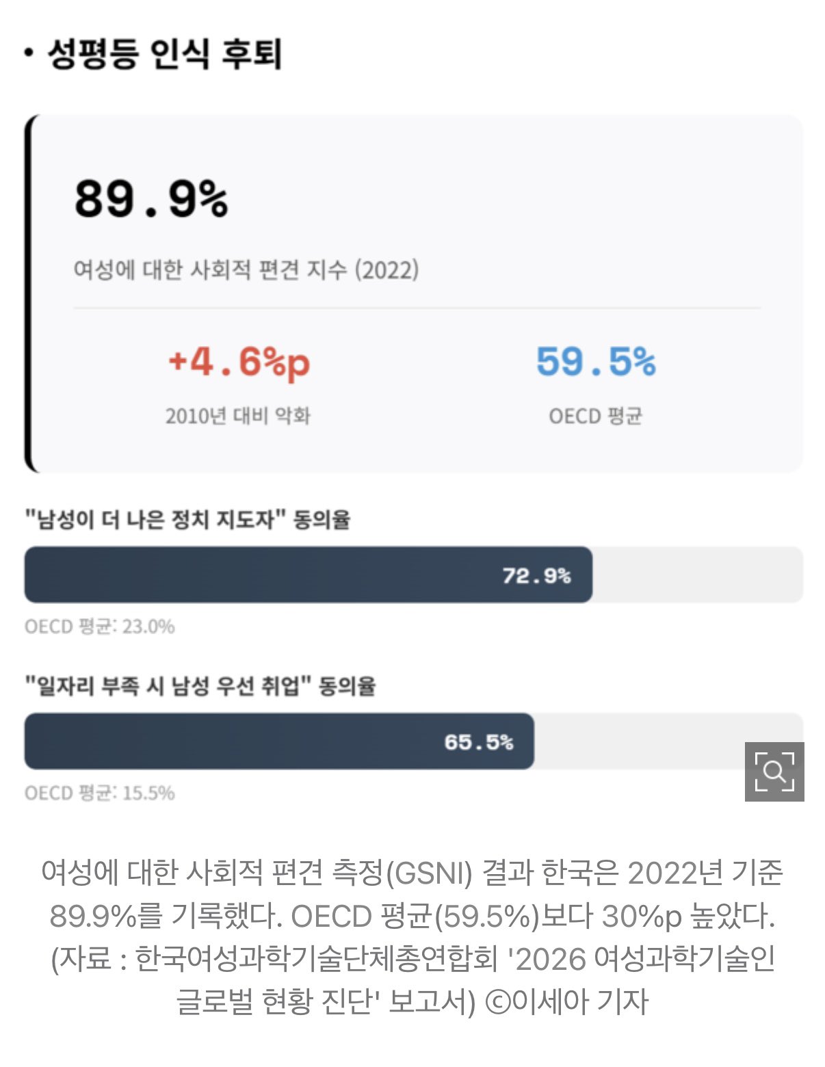Click the ©이세아 기자 credit text
Image resolution: width=825 pixels, height=1067 pixels.
566,1001
